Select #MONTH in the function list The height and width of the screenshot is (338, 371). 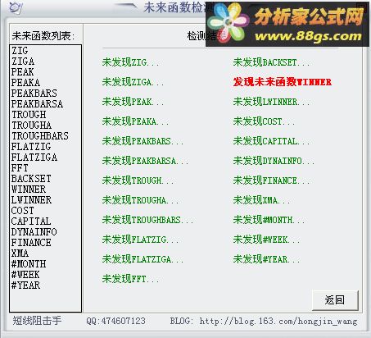(x=29, y=264)
